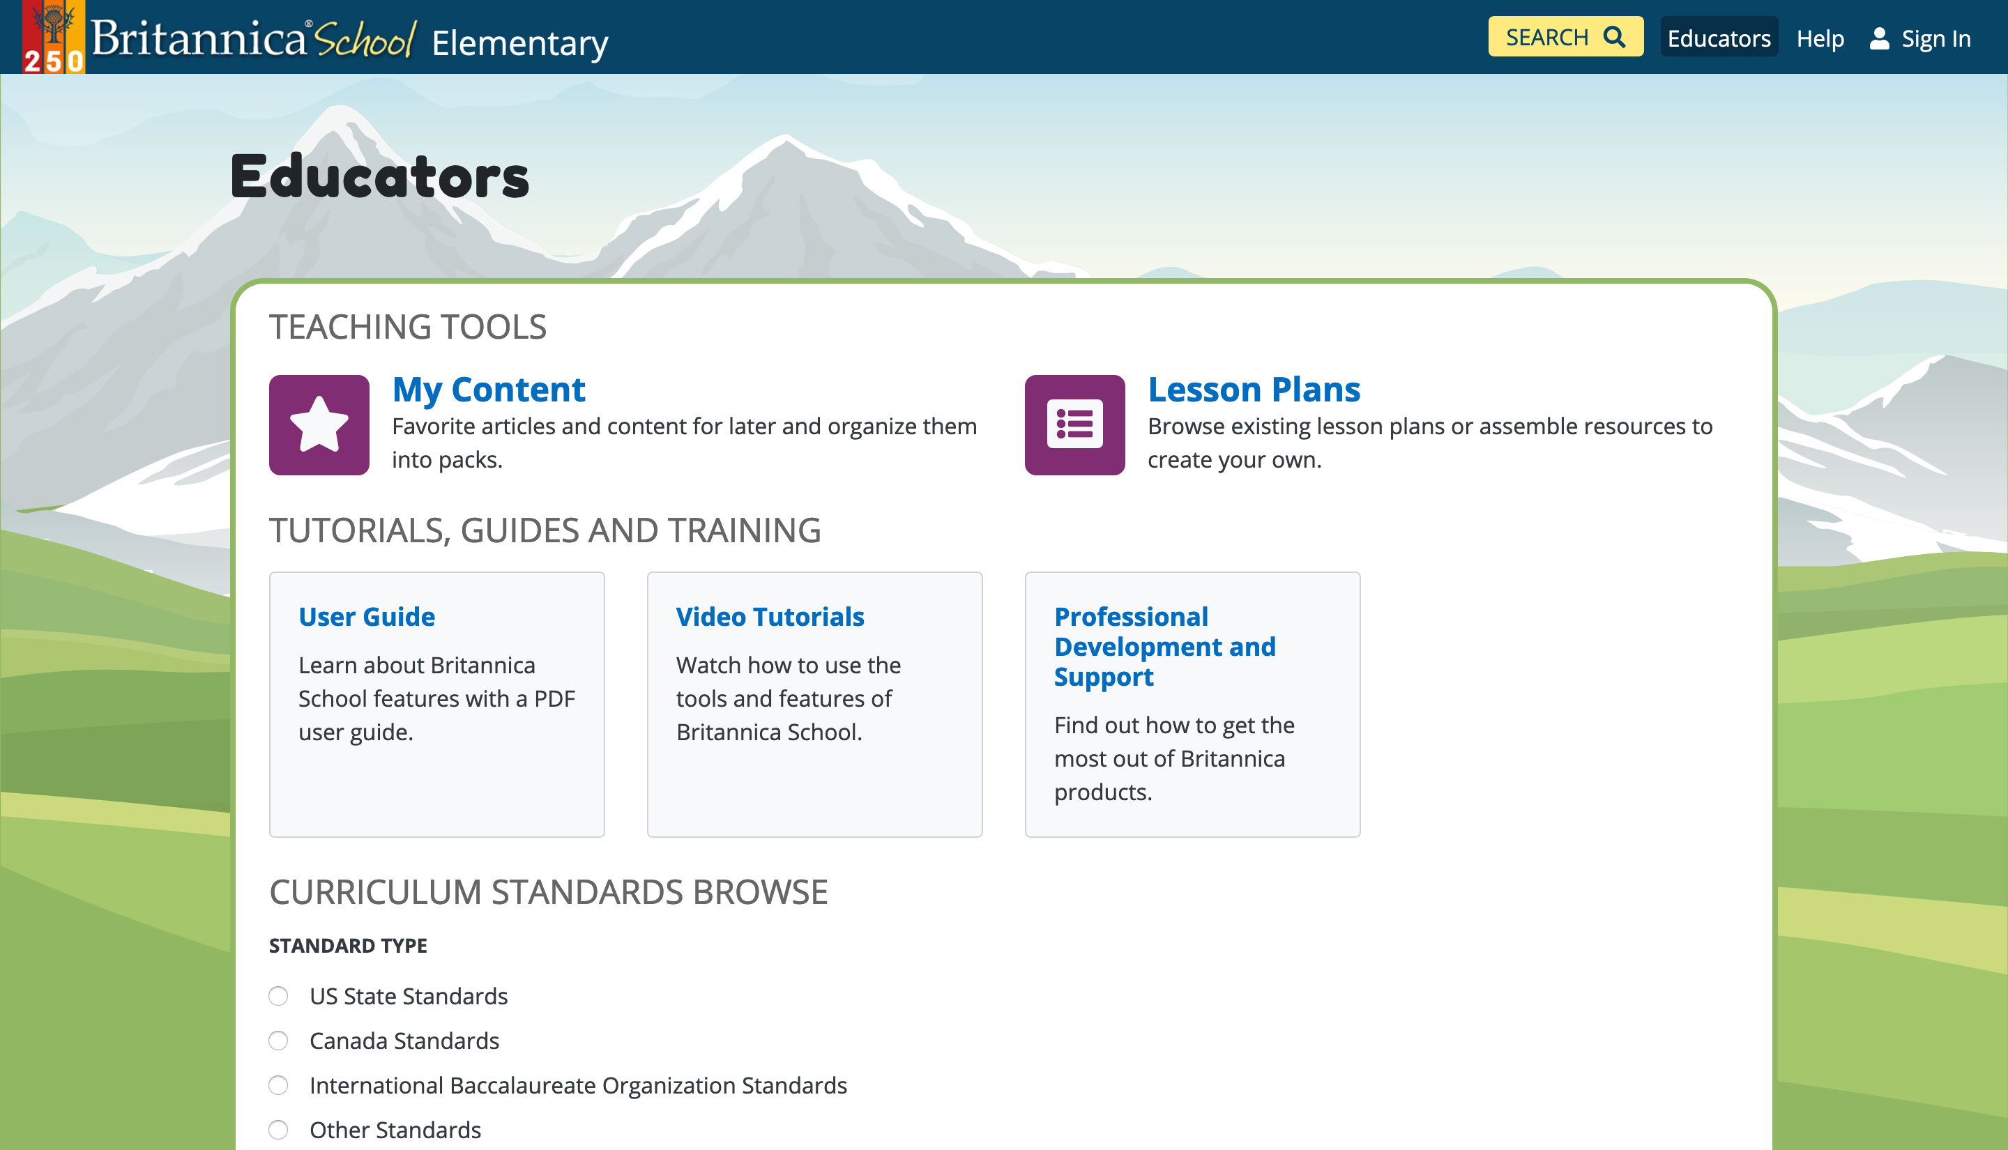Screen dimensions: 2008x1150
Task: Open the Help menu item
Action: [1820, 38]
